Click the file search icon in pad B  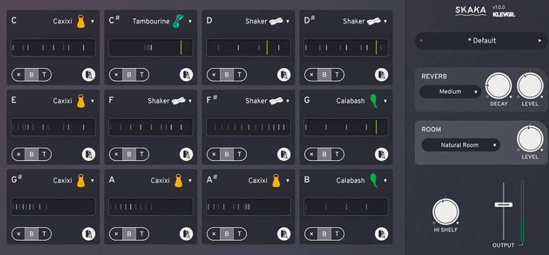tap(382, 234)
